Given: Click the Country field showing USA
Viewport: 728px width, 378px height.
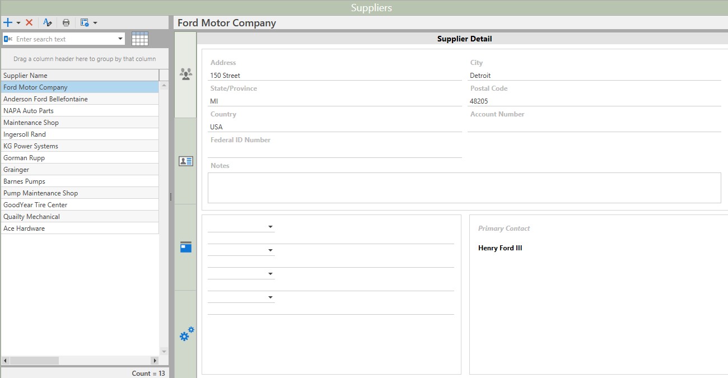Looking at the screenshot, I should [335, 127].
